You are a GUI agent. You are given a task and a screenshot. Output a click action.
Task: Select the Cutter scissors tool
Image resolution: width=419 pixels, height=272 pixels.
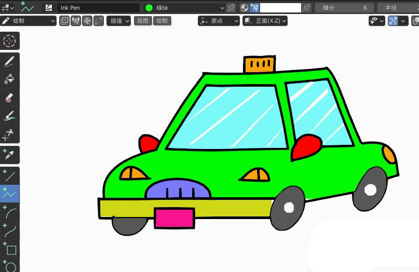point(10,134)
